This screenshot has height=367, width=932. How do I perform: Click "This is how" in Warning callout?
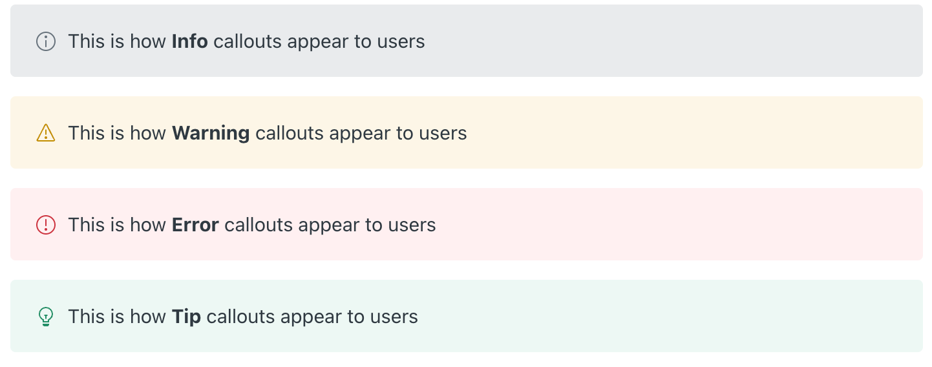click(118, 133)
